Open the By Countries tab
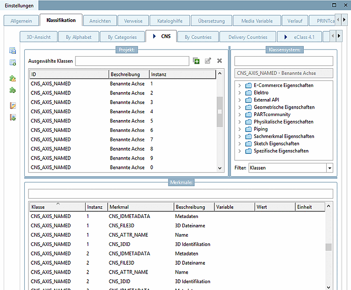 tap(198, 37)
